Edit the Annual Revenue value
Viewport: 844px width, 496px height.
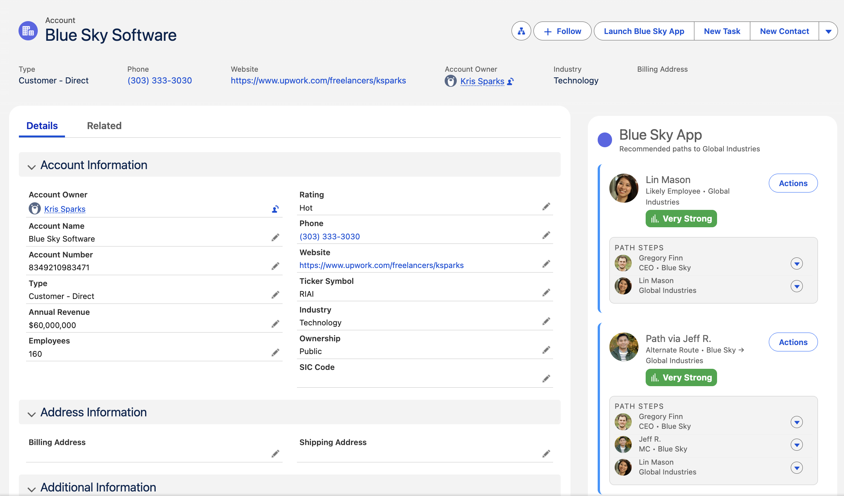coord(275,323)
